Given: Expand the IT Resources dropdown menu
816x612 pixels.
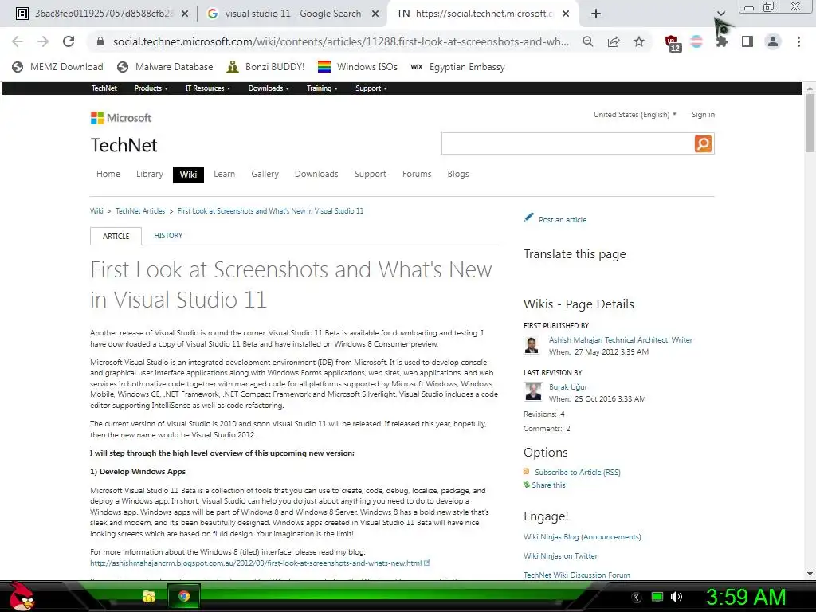Looking at the screenshot, I should click(x=208, y=88).
